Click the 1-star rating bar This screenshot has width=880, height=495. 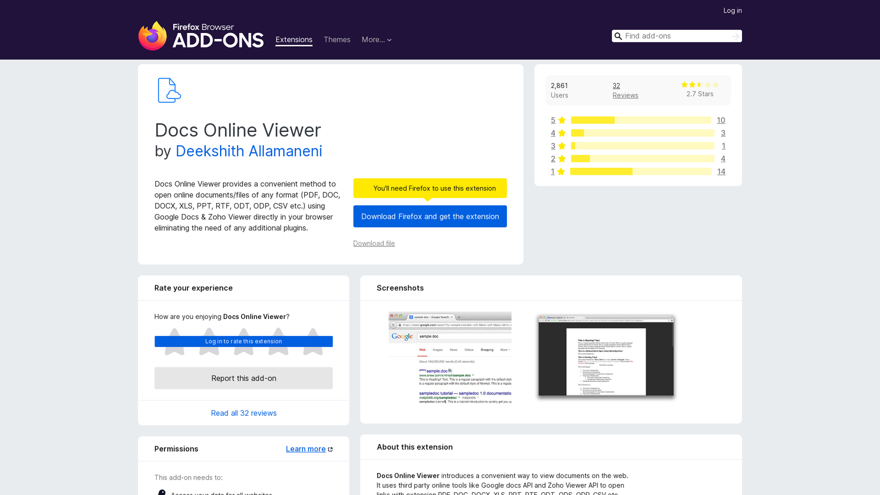(641, 172)
